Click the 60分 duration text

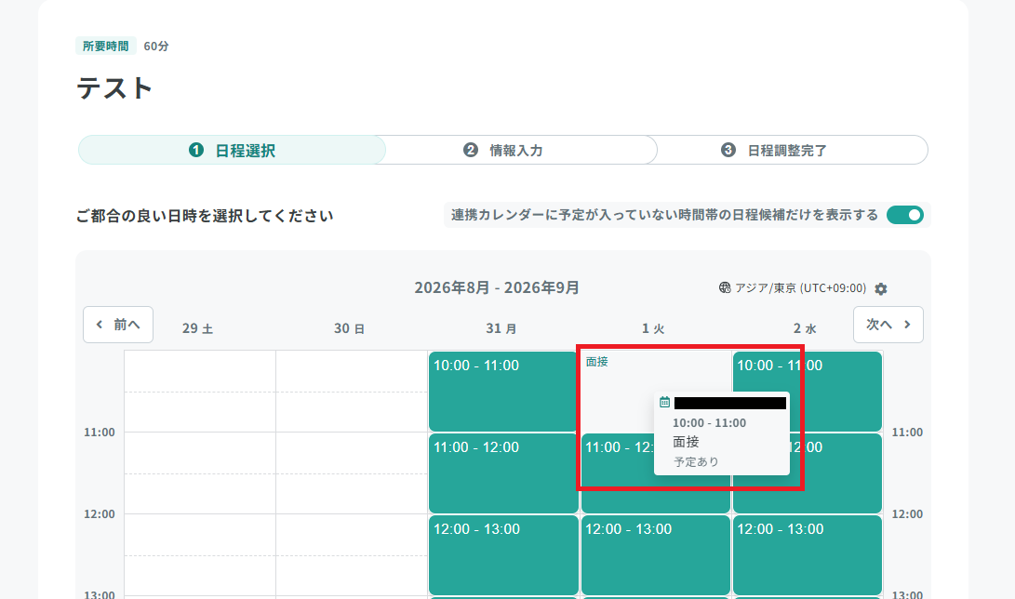(156, 46)
